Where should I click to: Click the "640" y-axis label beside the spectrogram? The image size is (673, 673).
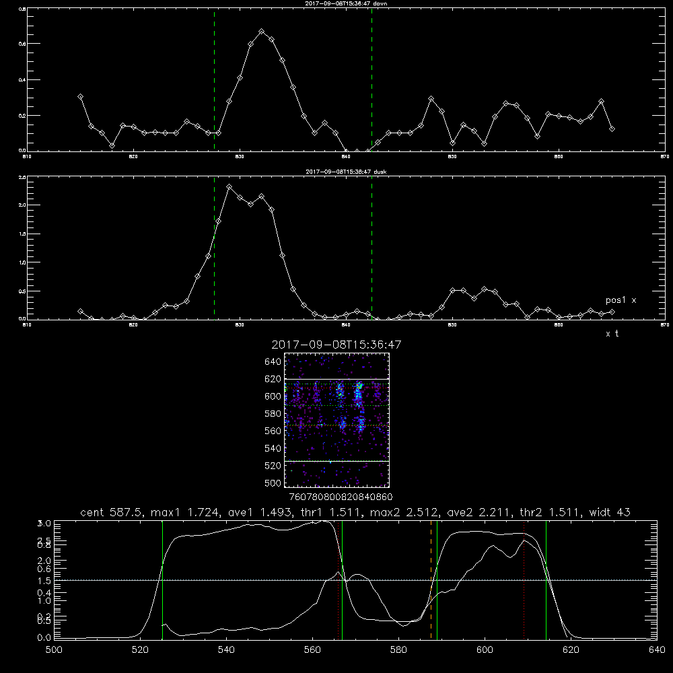[x=273, y=361]
